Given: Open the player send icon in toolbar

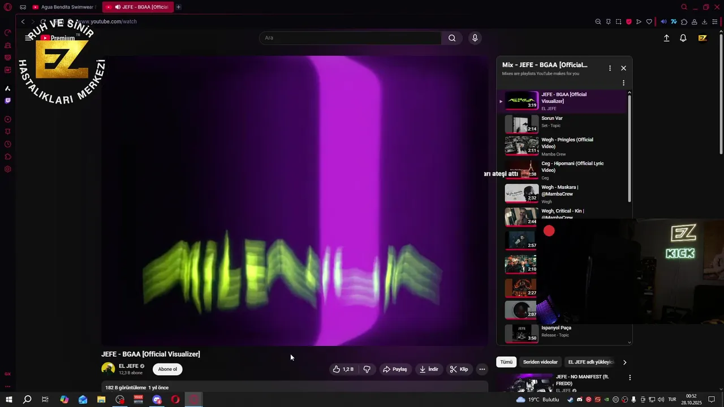Looking at the screenshot, I should 639,21.
